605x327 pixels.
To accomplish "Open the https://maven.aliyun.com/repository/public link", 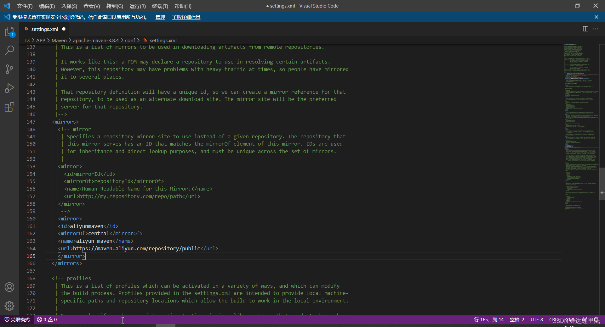I will click(x=136, y=248).
